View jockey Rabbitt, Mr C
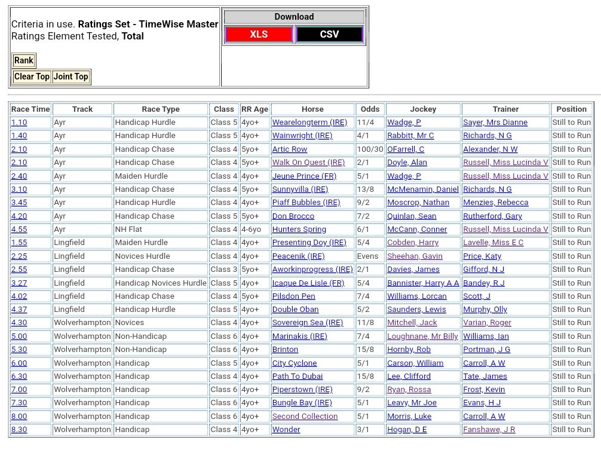 pyautogui.click(x=410, y=136)
